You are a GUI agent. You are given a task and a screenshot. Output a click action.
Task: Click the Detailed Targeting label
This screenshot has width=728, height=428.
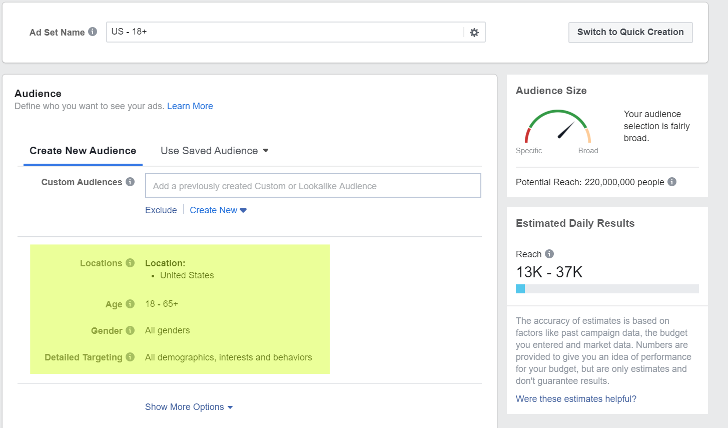(x=84, y=357)
